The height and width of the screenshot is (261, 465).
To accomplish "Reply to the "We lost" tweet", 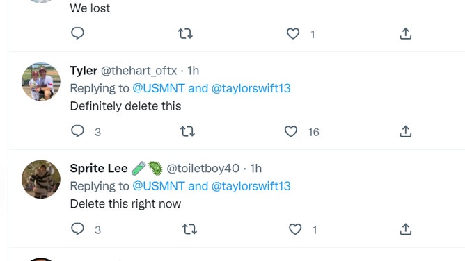I will (78, 33).
